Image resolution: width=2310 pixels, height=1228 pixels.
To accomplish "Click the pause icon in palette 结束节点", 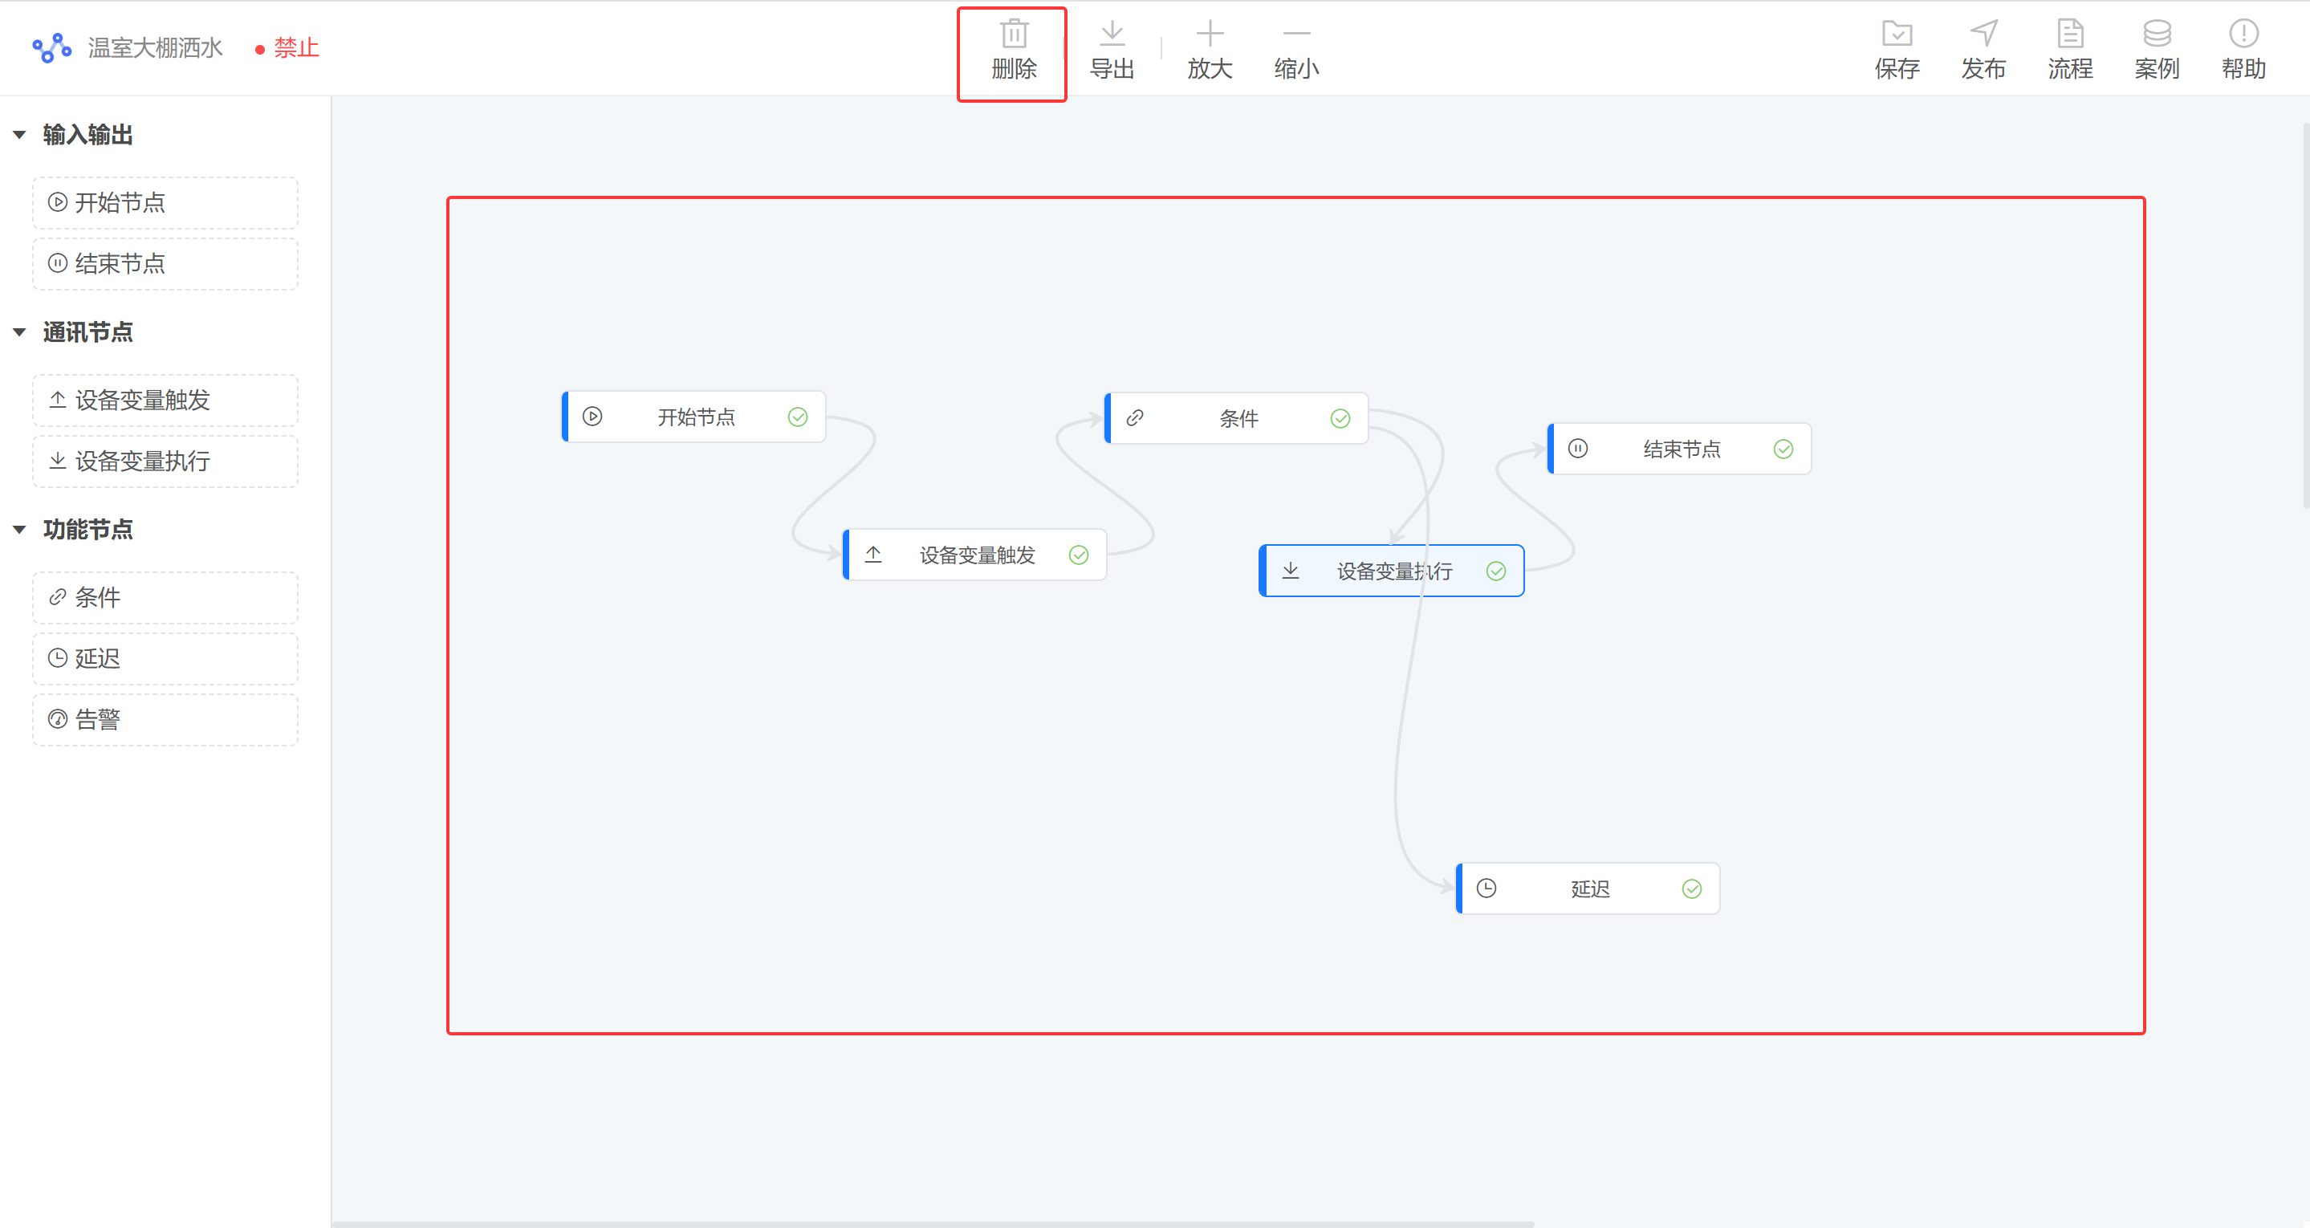I will coord(58,262).
